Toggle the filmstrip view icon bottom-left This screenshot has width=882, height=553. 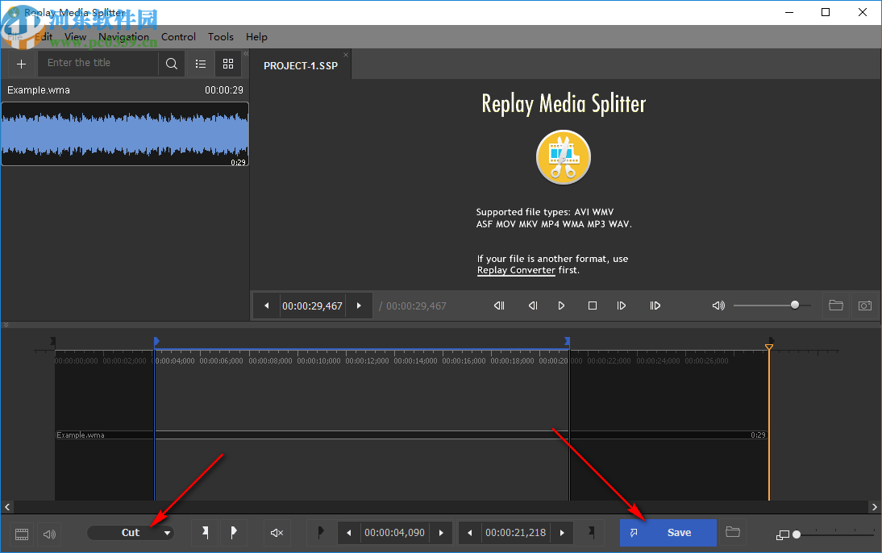pos(21,533)
